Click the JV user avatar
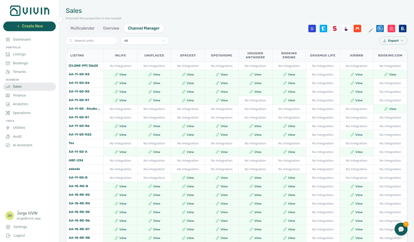Screen dimensions: 414x242 click(x=10, y=216)
